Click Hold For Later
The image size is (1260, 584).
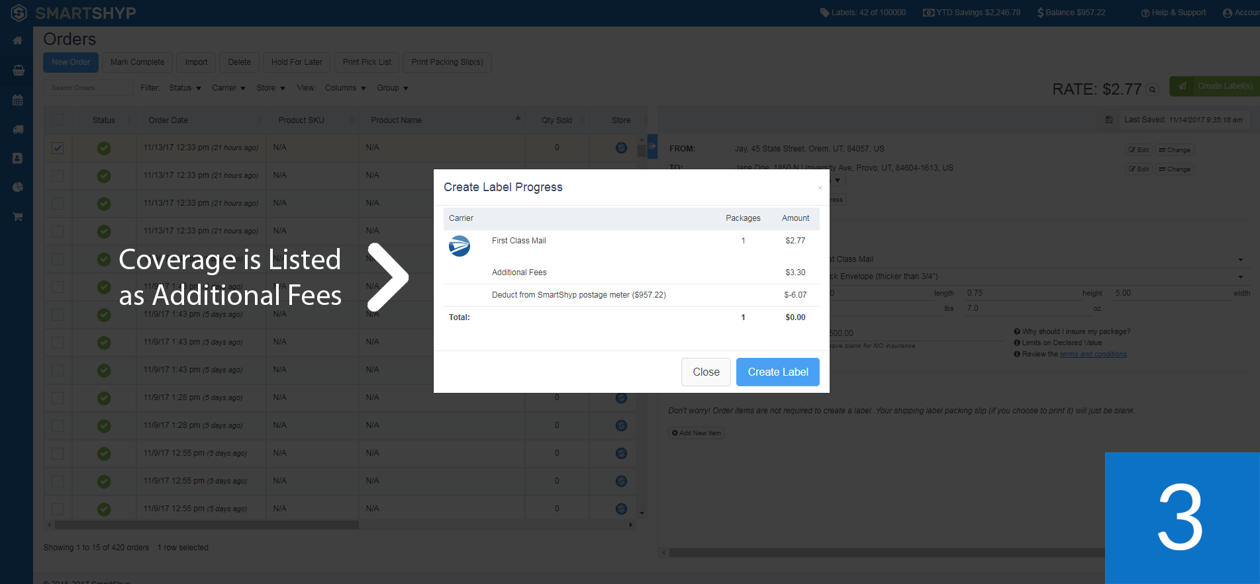tap(297, 62)
